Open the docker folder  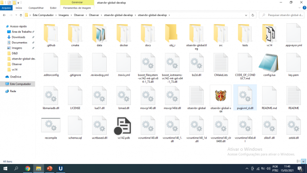point(124,35)
